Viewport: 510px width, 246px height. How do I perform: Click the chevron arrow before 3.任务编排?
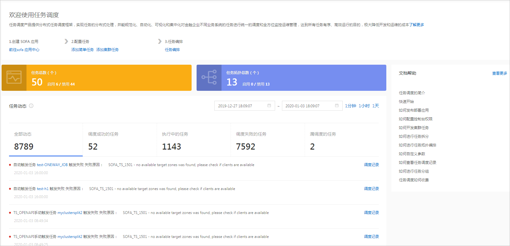click(x=160, y=41)
